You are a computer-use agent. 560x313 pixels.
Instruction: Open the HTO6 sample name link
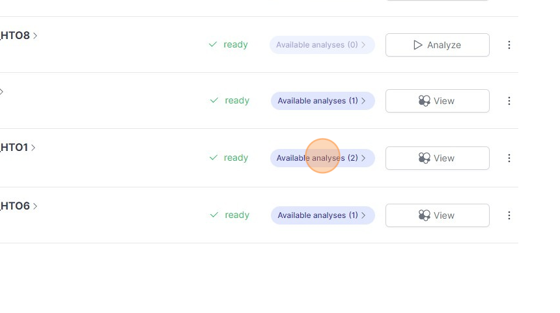coord(16,206)
